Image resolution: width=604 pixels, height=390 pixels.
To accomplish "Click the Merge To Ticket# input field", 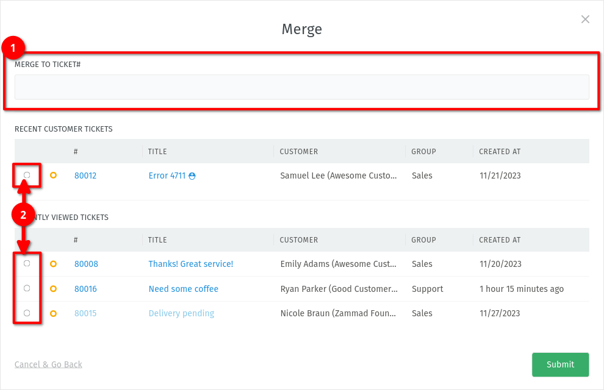I will 301,87.
